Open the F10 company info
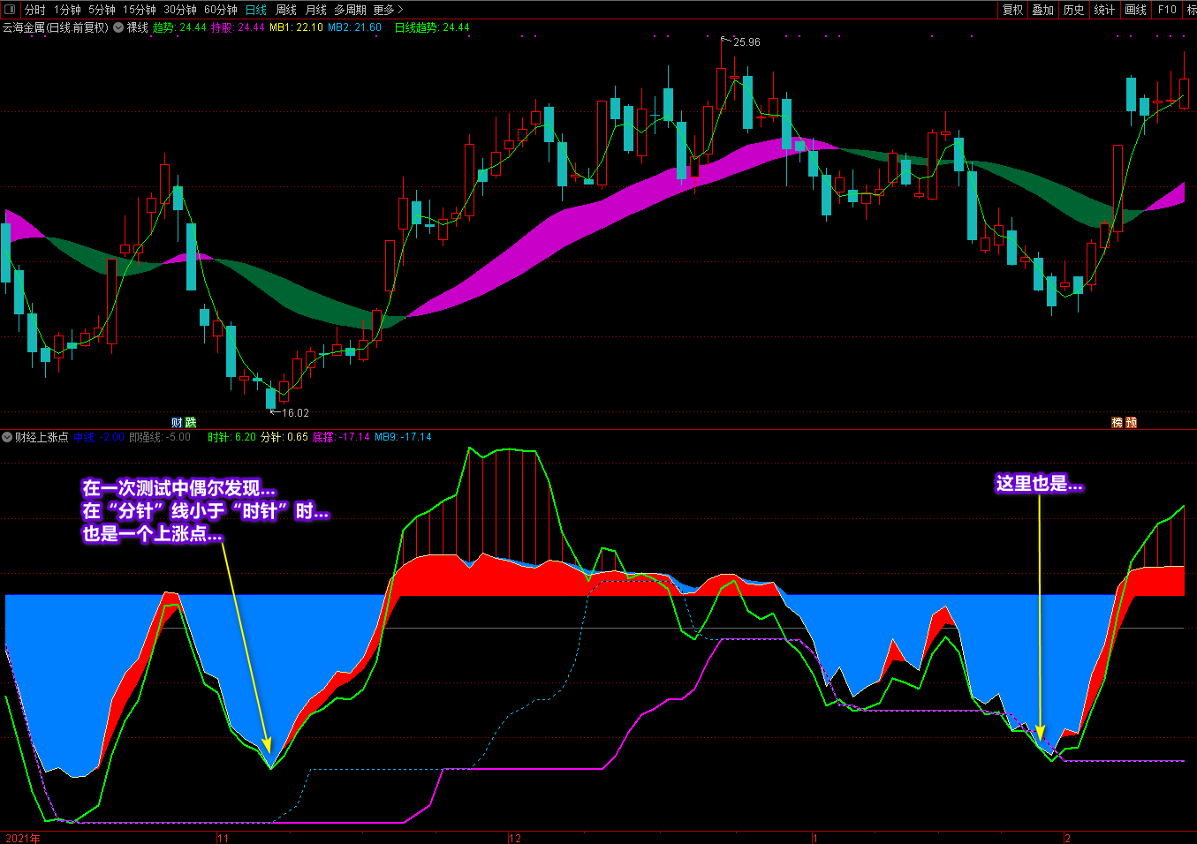 point(1167,10)
